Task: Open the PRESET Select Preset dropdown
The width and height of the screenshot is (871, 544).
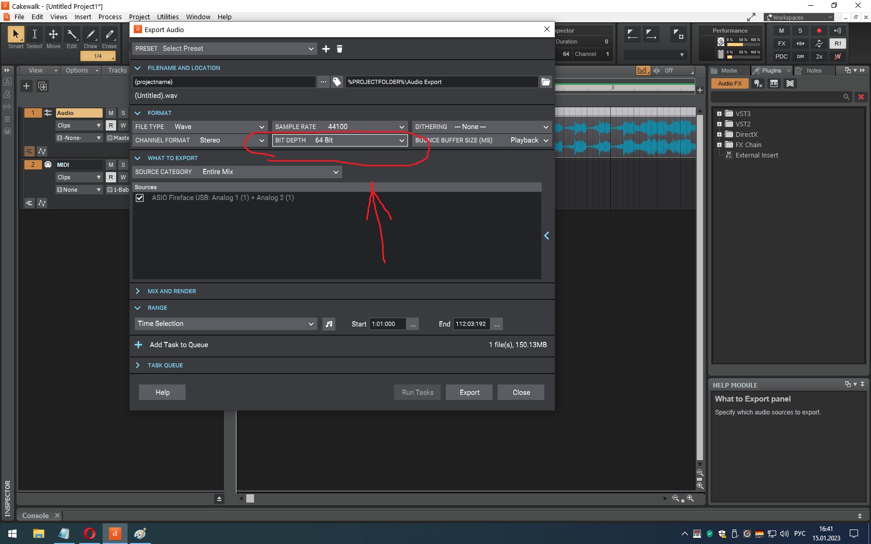Action: [224, 49]
